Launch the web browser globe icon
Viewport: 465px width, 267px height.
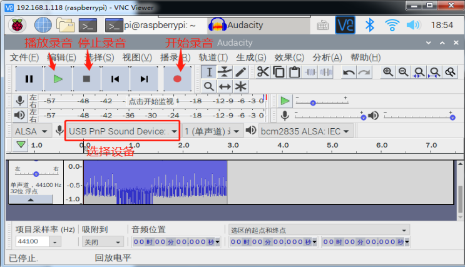[x=43, y=25]
